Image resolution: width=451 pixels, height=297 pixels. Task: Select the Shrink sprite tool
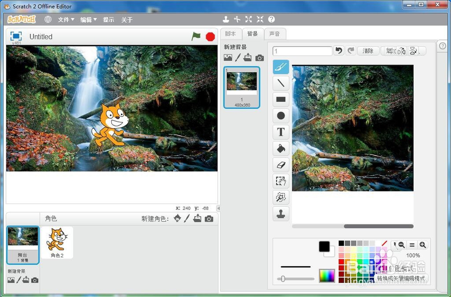[260, 19]
